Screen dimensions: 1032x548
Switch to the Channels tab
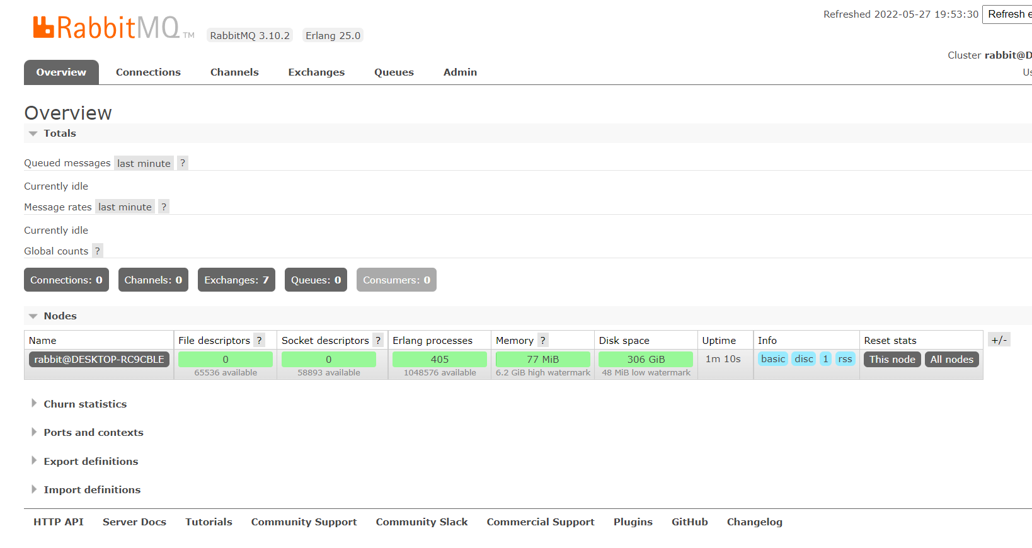pyautogui.click(x=234, y=72)
